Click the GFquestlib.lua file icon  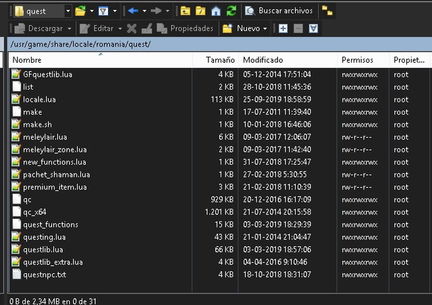pos(16,74)
